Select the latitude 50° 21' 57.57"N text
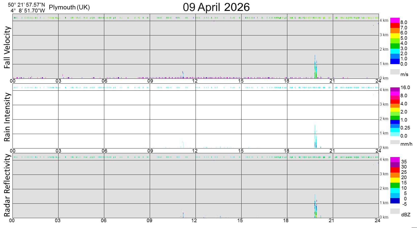Screen dimensions: 417x228 pyautogui.click(x=26, y=5)
